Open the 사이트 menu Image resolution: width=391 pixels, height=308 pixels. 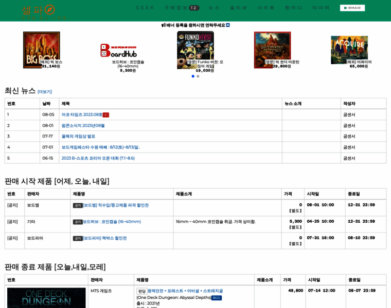(x=266, y=8)
